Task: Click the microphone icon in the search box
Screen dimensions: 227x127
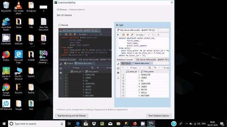Action: pos(62,124)
